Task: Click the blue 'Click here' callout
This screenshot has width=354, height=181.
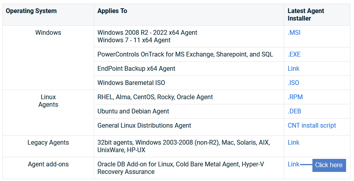Action: [329, 165]
